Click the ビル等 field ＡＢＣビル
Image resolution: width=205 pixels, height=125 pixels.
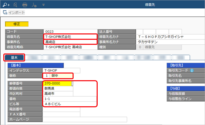(70, 104)
